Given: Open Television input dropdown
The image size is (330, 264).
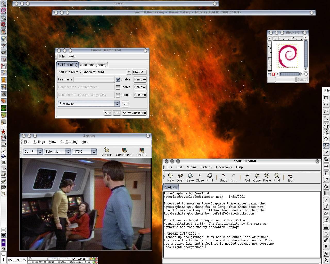Looking at the screenshot, I should 57,152.
